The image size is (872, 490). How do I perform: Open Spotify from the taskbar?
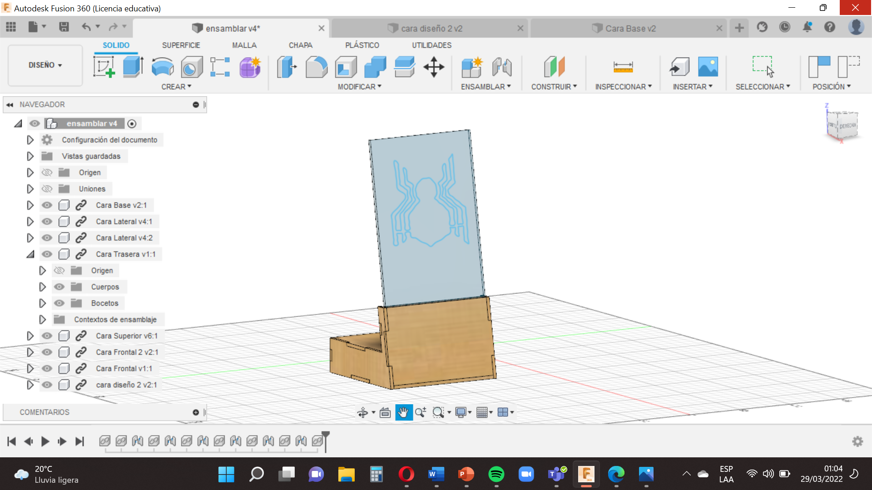[496, 475]
